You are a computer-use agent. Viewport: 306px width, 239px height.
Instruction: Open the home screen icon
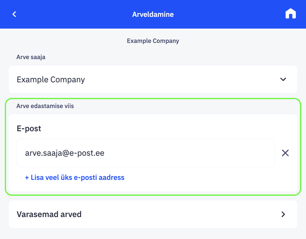[x=290, y=14]
